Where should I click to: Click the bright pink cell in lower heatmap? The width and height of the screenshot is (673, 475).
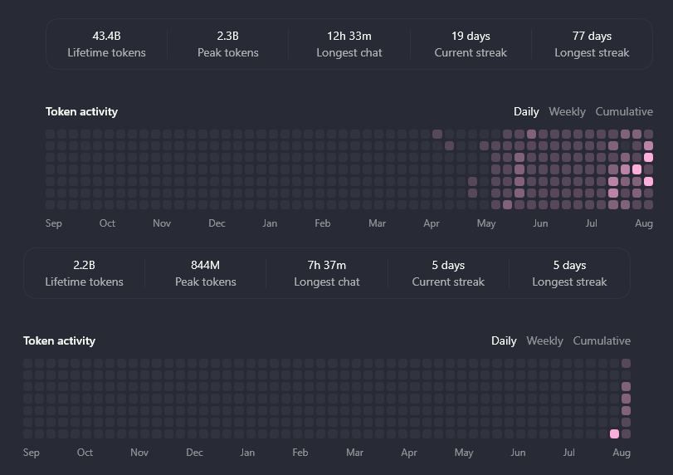pyautogui.click(x=614, y=433)
